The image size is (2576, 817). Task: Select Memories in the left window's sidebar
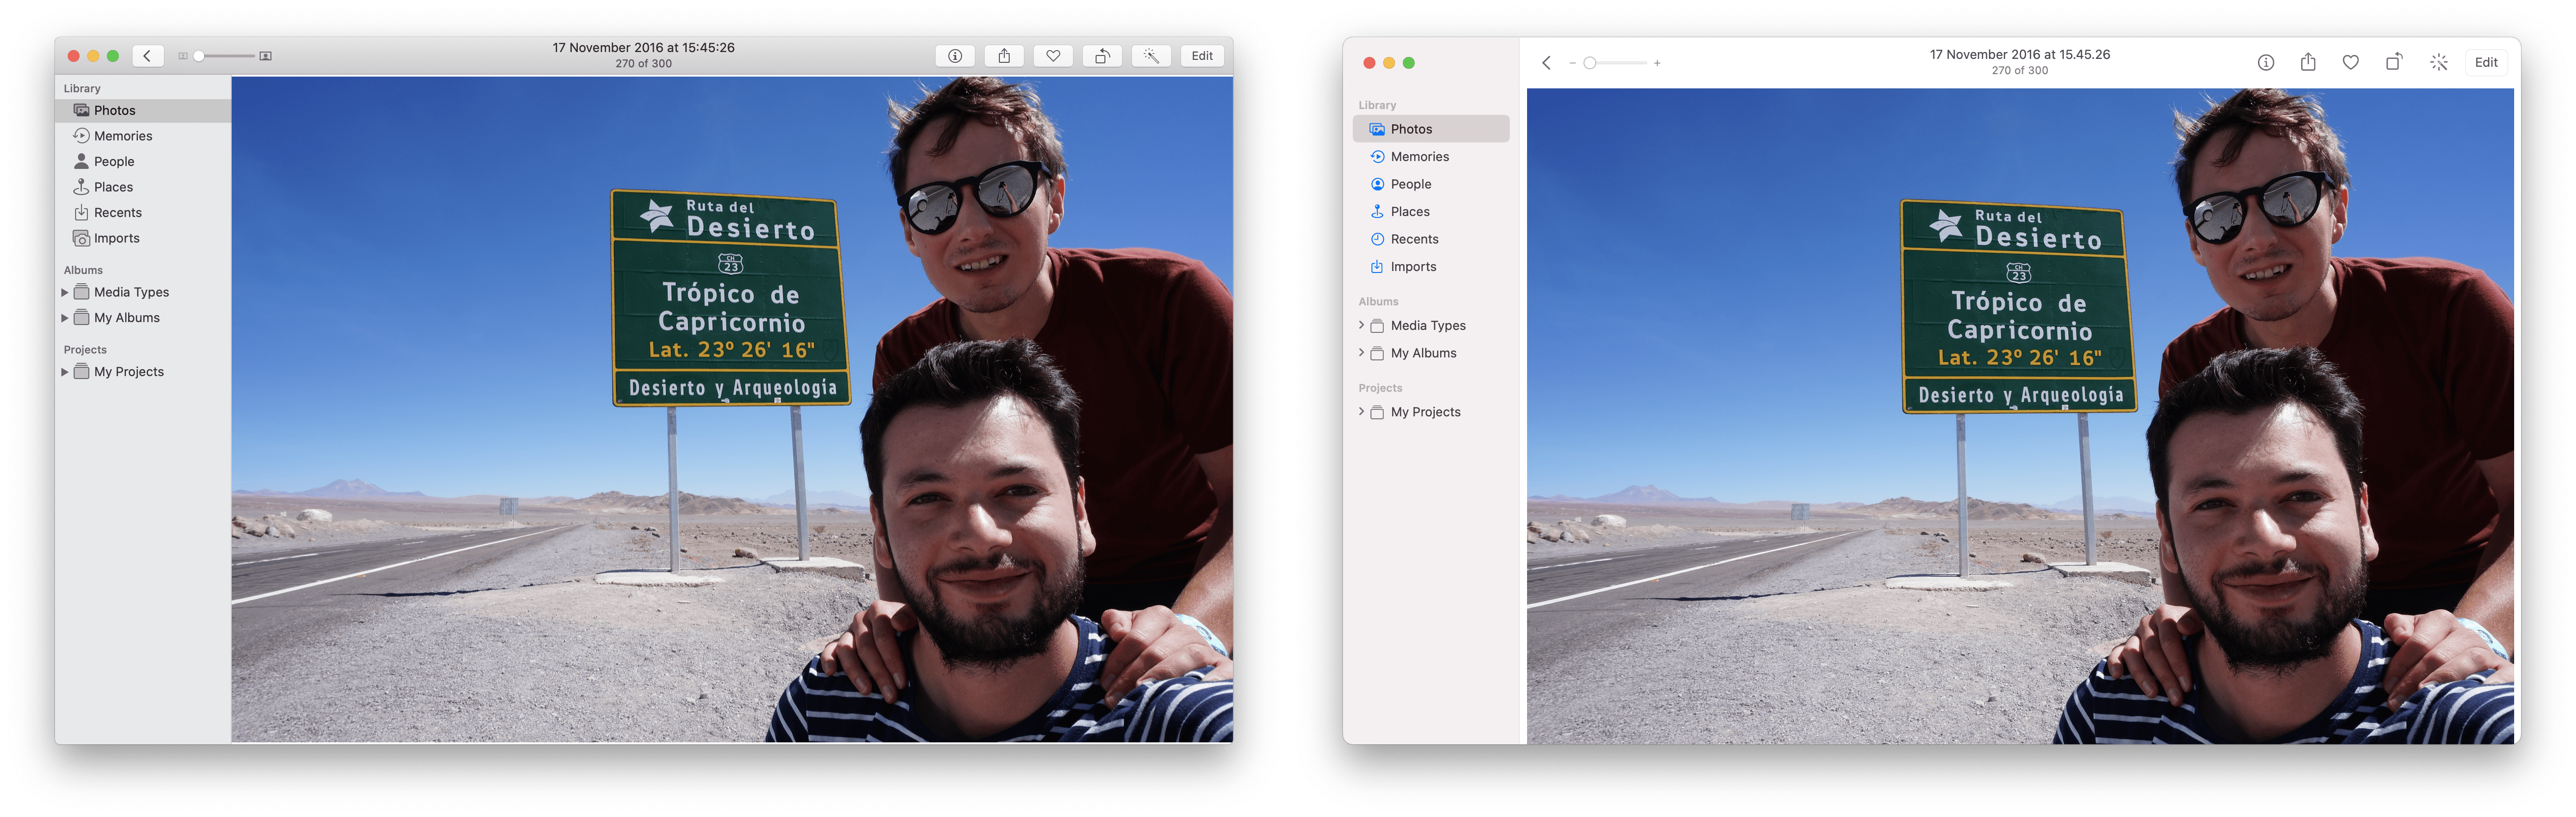pyautogui.click(x=143, y=136)
